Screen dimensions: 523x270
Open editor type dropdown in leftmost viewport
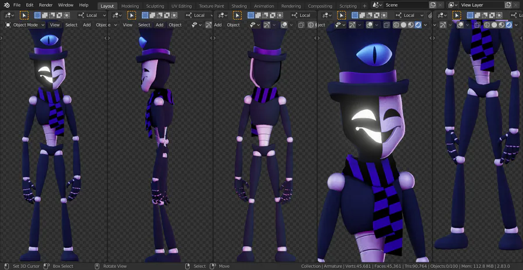(x=9, y=15)
